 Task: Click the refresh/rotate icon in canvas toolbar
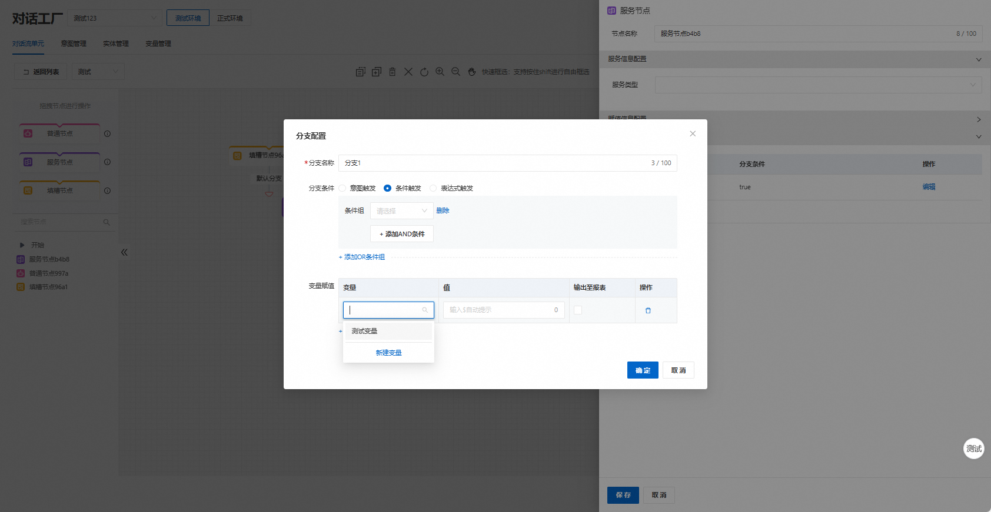coord(424,72)
